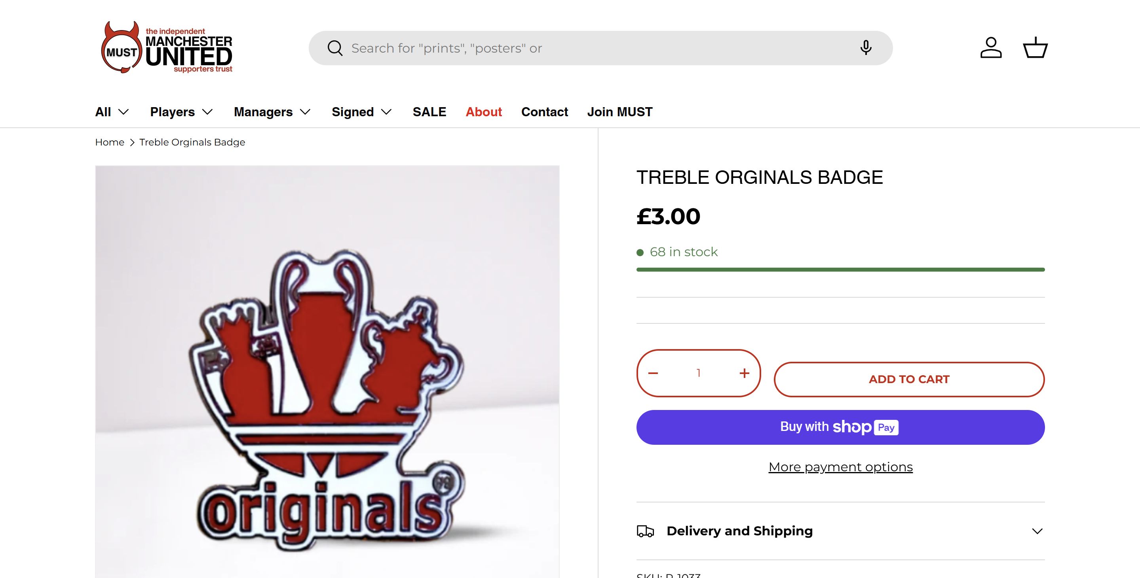Screen dimensions: 1140x578
Task: Open More payment options link
Action: [840, 467]
